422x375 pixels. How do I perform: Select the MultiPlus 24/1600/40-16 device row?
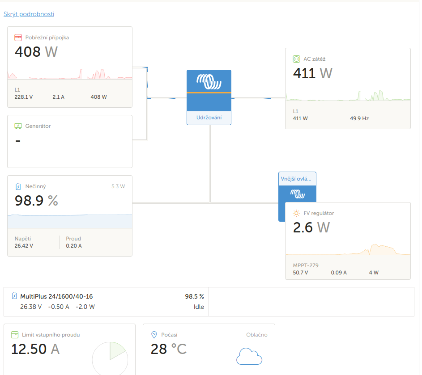(107, 301)
